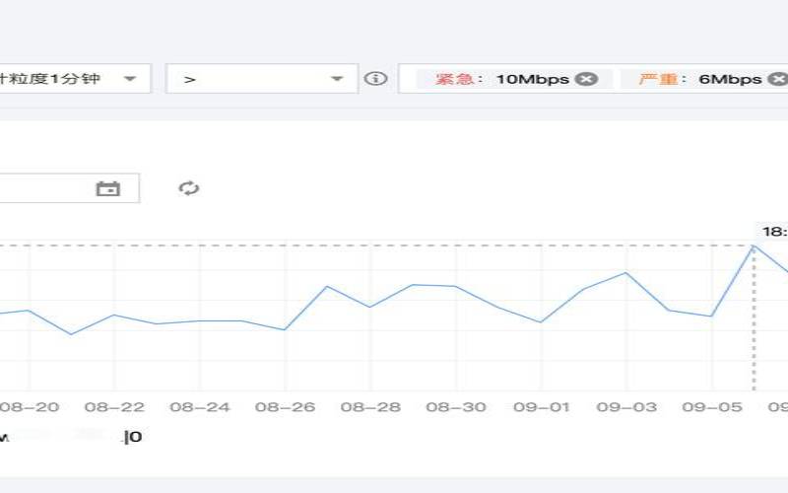The image size is (788, 493).
Task: Click the calendar icon in date field
Action: click(107, 188)
